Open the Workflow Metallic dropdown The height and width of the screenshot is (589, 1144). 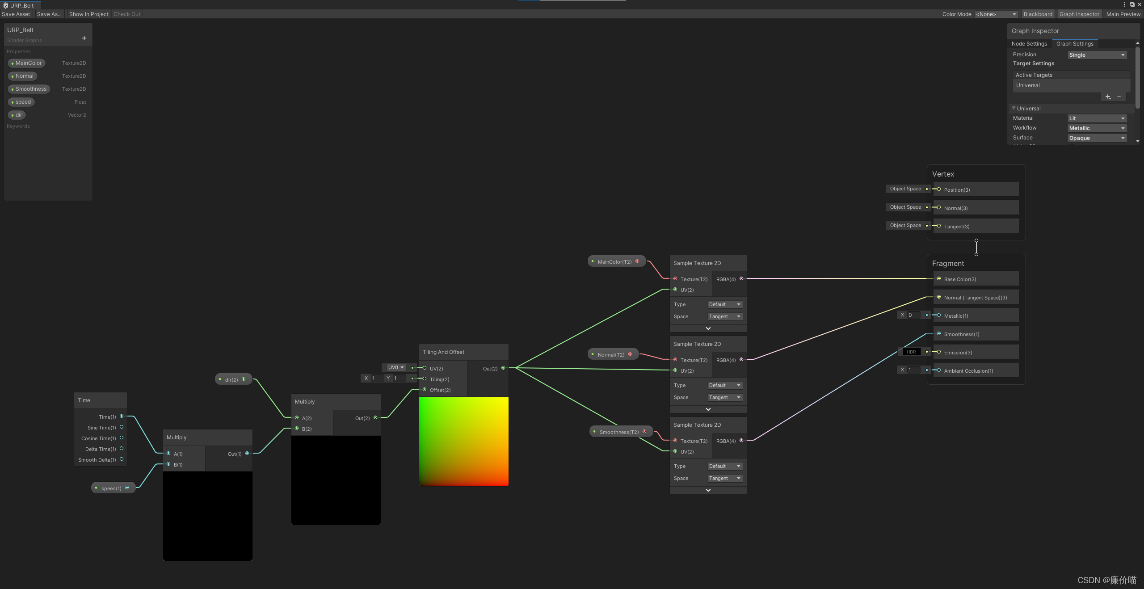(x=1097, y=128)
